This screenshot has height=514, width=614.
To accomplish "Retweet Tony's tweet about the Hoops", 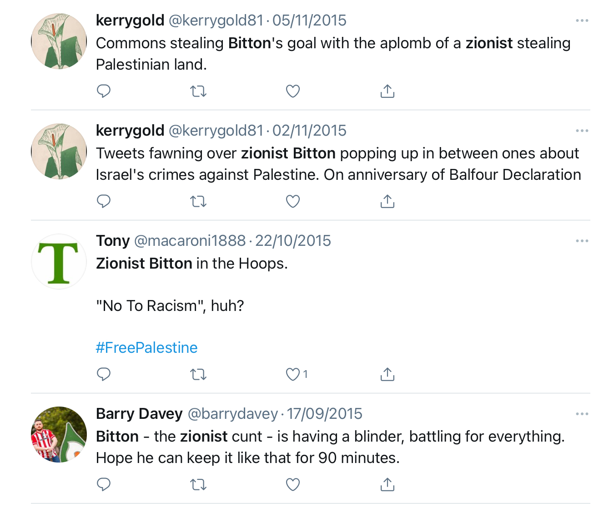I will 198,375.
